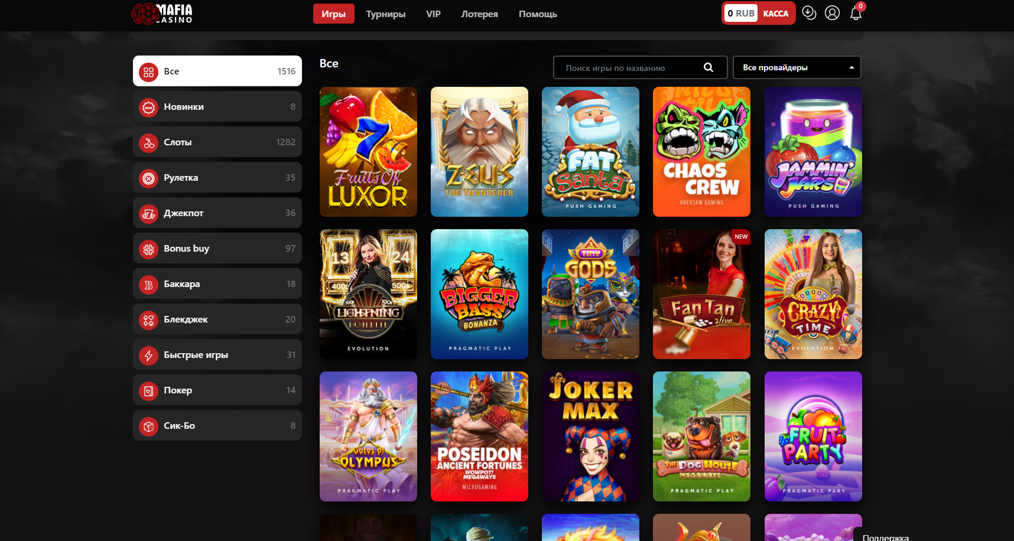Click the Покер category icon

coord(148,390)
